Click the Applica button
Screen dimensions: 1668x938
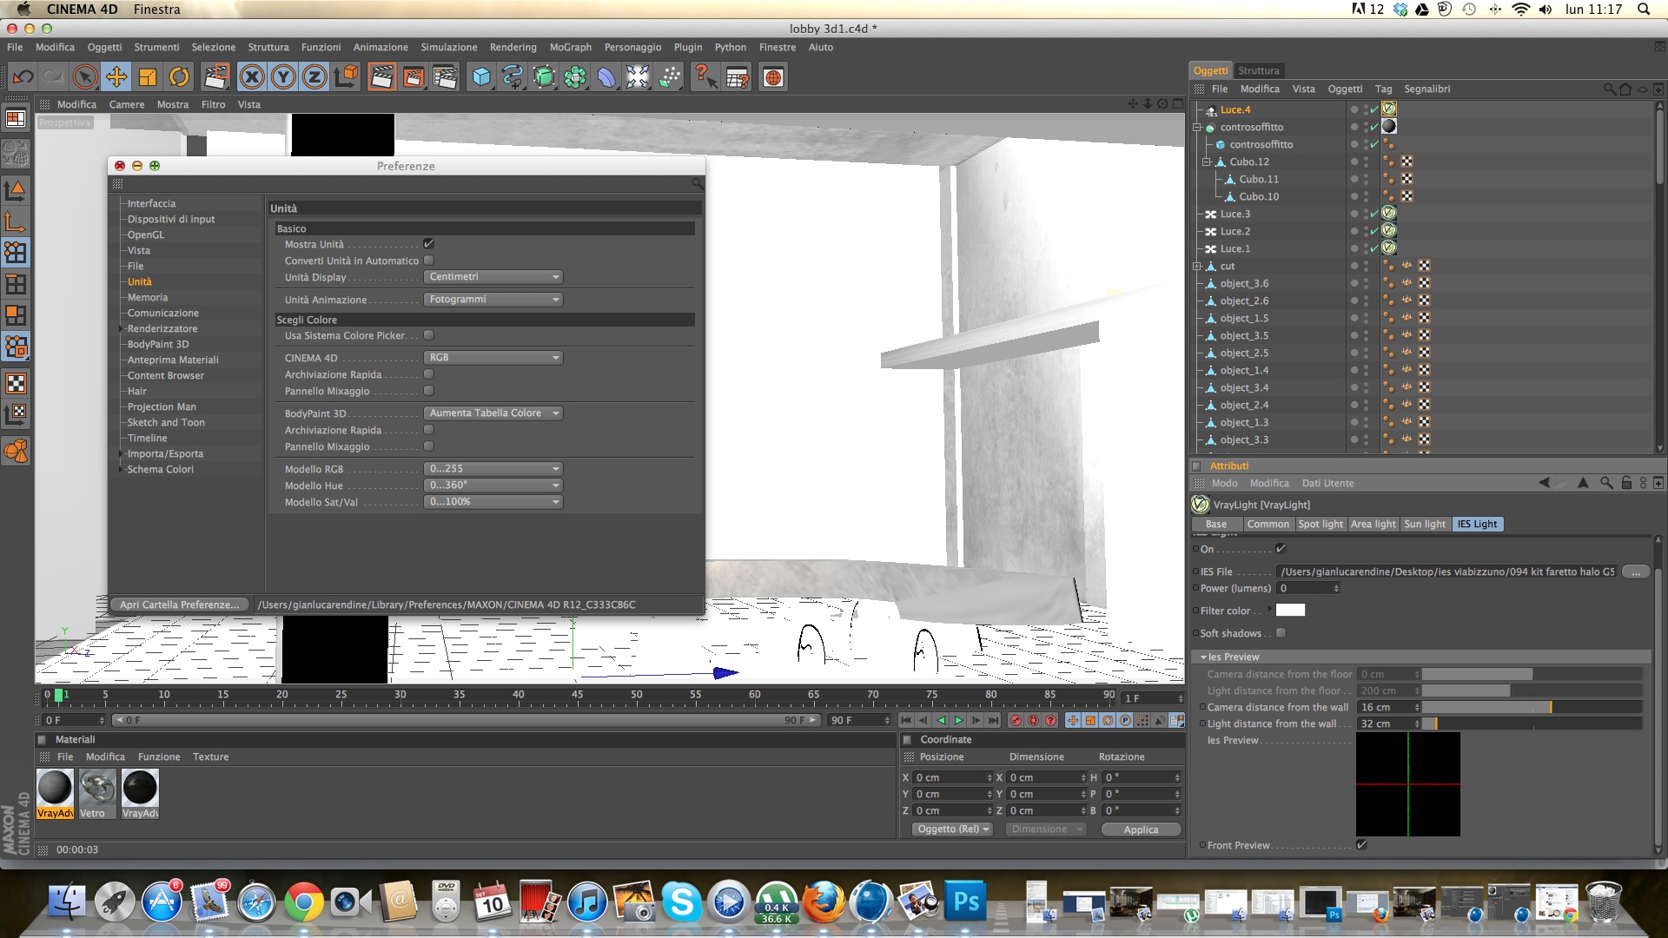(x=1141, y=829)
